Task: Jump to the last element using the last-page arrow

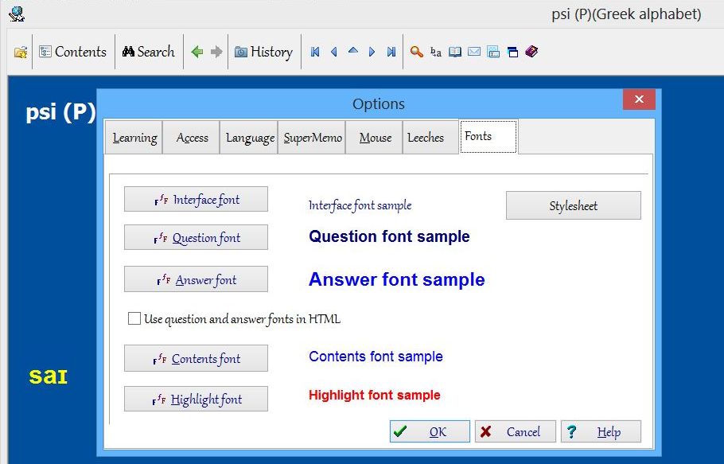Action: 391,53
